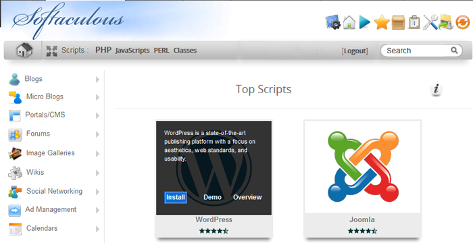Image resolution: width=473 pixels, height=243 pixels.
Task: Click the Logout link
Action: (x=355, y=51)
